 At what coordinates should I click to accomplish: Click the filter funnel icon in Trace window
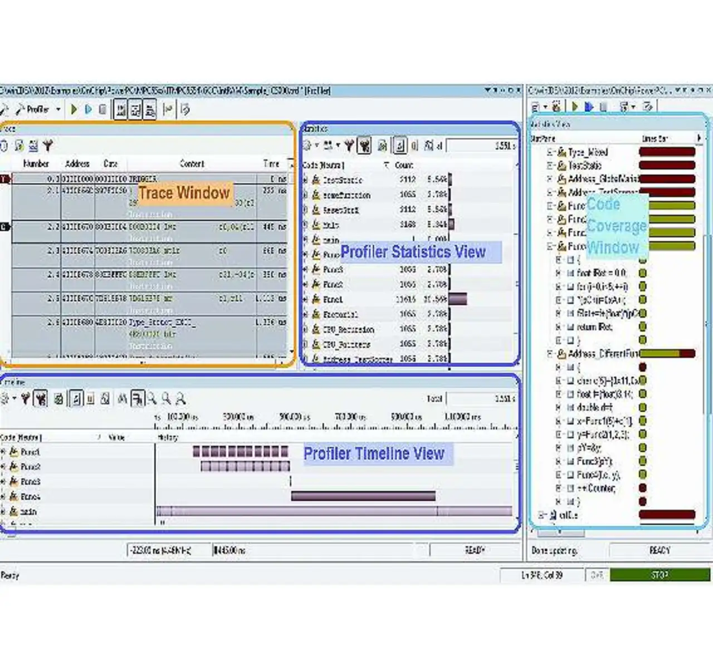(x=48, y=146)
